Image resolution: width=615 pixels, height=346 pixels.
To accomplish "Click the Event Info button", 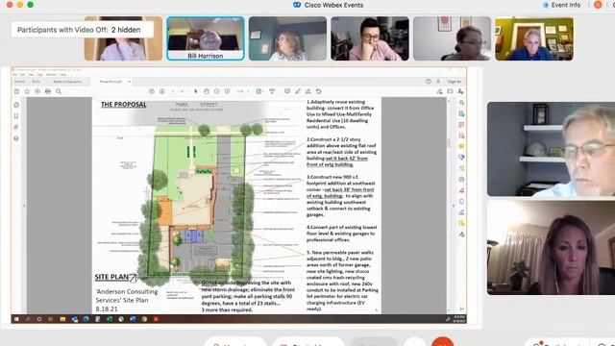I will click(x=561, y=5).
